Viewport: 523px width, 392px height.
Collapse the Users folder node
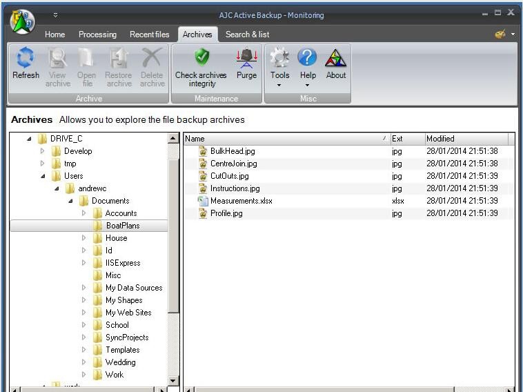click(x=43, y=176)
